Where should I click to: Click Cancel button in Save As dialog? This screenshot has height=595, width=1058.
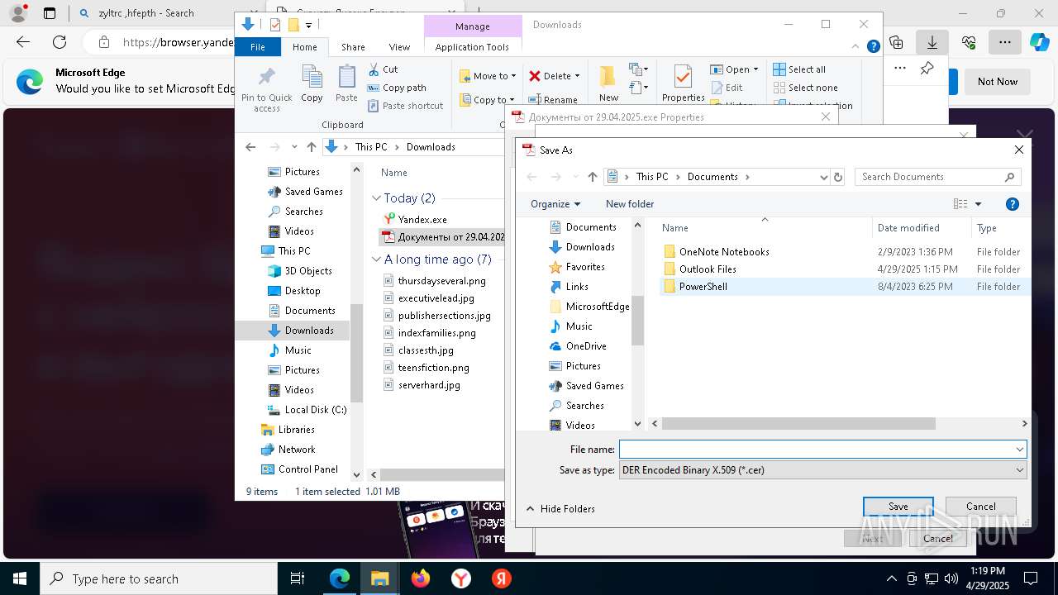[980, 507]
